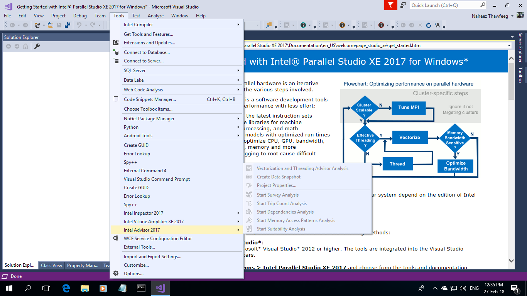Switch to the Property Manager tab
Image resolution: width=527 pixels, height=296 pixels.
click(x=83, y=265)
